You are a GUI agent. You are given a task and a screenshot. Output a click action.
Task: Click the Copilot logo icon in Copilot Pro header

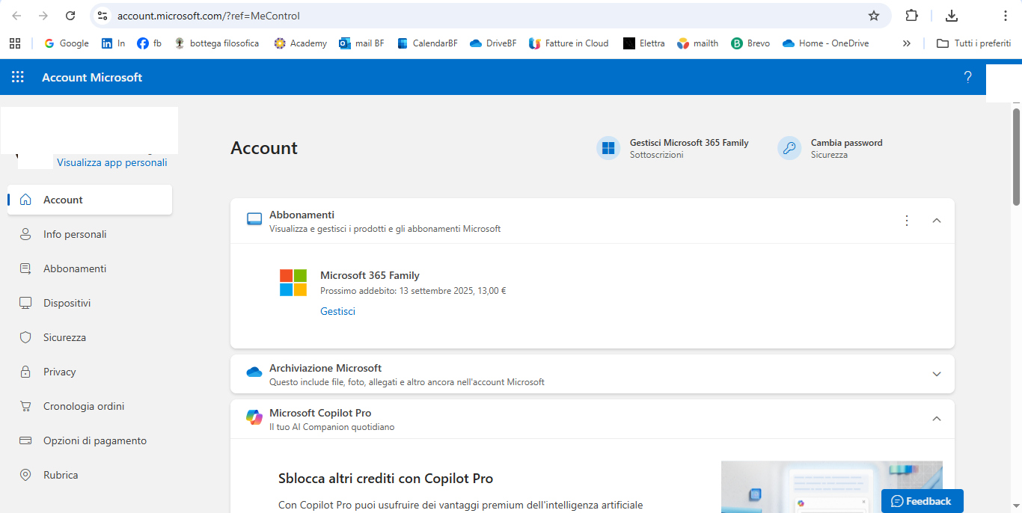pyautogui.click(x=254, y=417)
